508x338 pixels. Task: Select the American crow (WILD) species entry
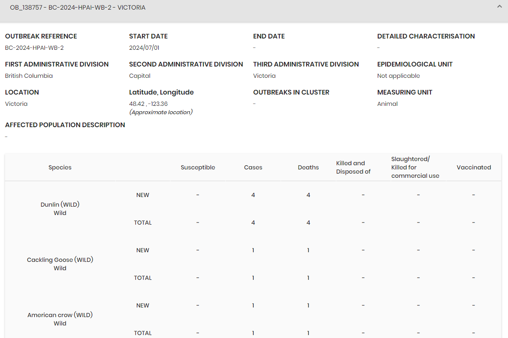(60, 315)
